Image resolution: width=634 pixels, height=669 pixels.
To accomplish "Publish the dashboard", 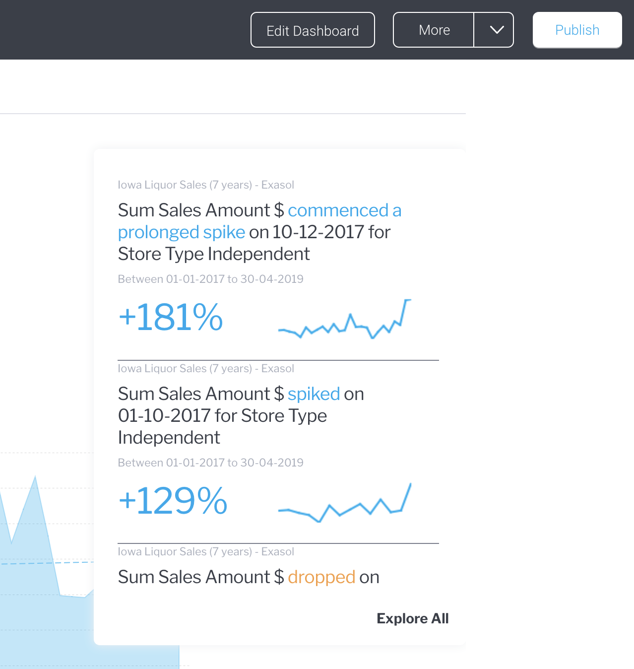I will [x=577, y=30].
